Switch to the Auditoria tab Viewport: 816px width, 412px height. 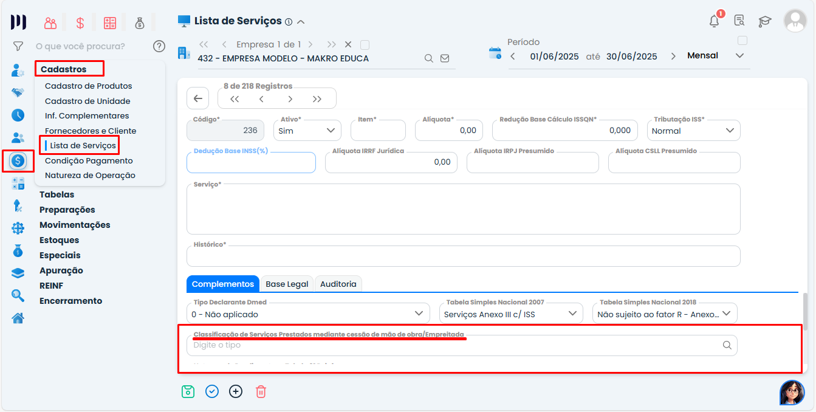coord(338,284)
